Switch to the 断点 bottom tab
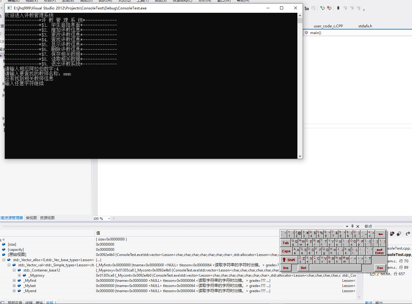This screenshot has height=304, width=412. click(x=369, y=302)
